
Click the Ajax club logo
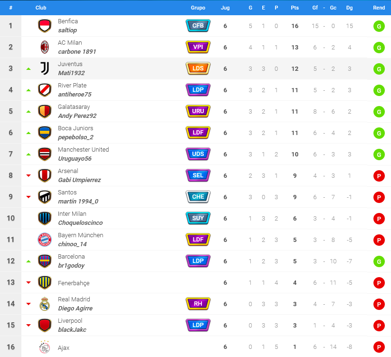[x=45, y=347]
